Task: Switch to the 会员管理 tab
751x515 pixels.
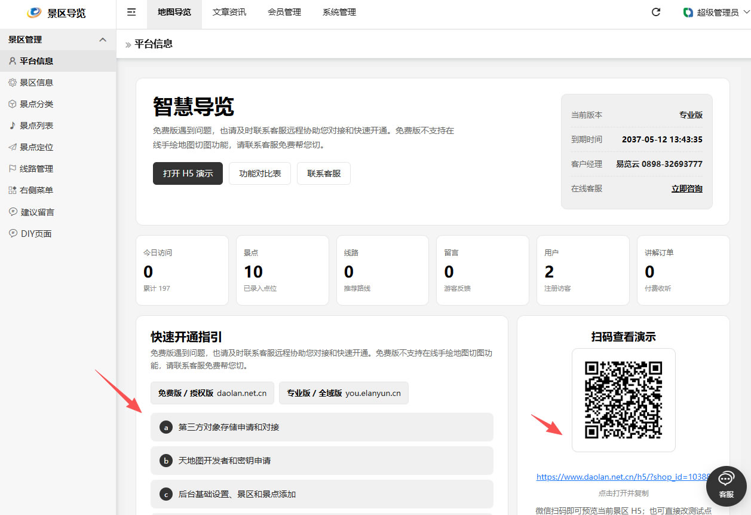Action: pyautogui.click(x=284, y=13)
